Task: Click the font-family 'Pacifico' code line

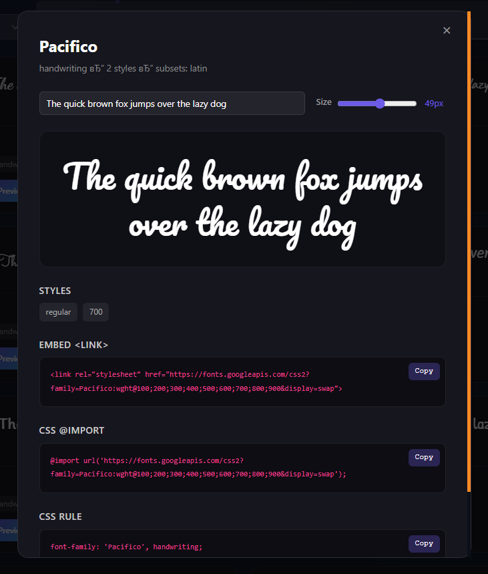Action: pyautogui.click(x=126, y=547)
